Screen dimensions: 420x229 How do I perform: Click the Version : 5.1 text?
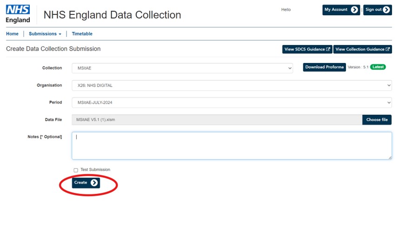[x=358, y=67]
